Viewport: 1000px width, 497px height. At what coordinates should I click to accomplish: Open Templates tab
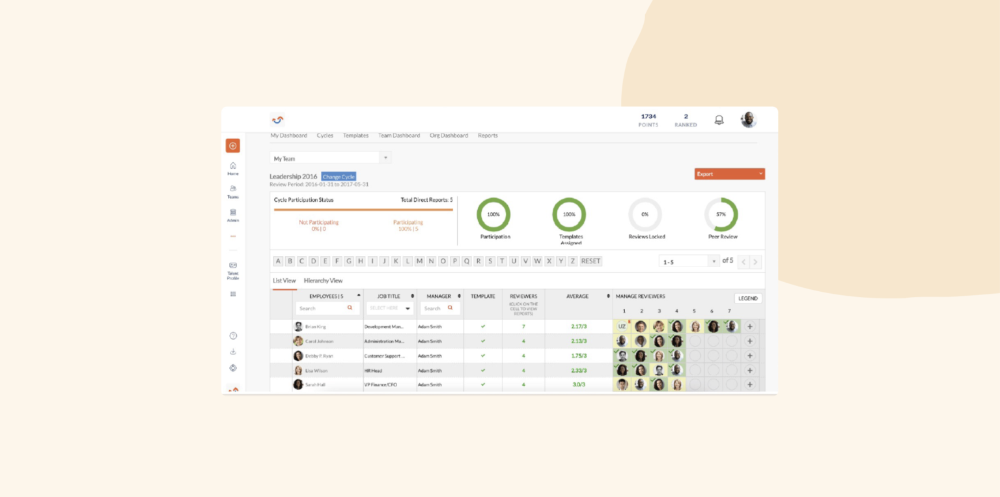[x=355, y=135]
